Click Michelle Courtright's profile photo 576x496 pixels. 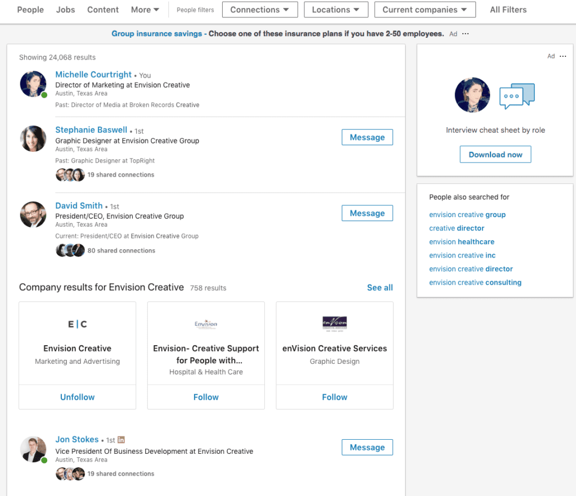(33, 84)
